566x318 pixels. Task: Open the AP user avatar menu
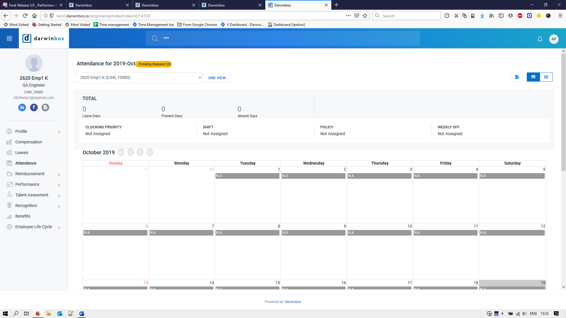click(554, 39)
